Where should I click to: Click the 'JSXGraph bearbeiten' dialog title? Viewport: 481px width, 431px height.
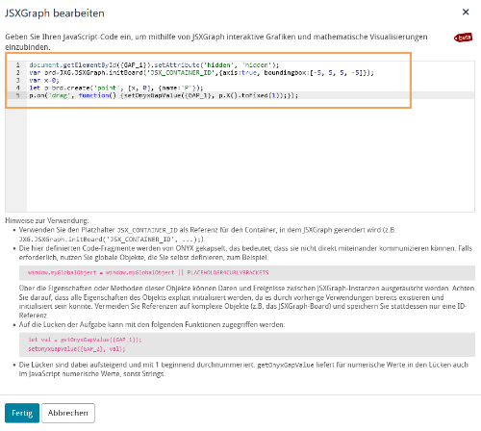pos(55,13)
